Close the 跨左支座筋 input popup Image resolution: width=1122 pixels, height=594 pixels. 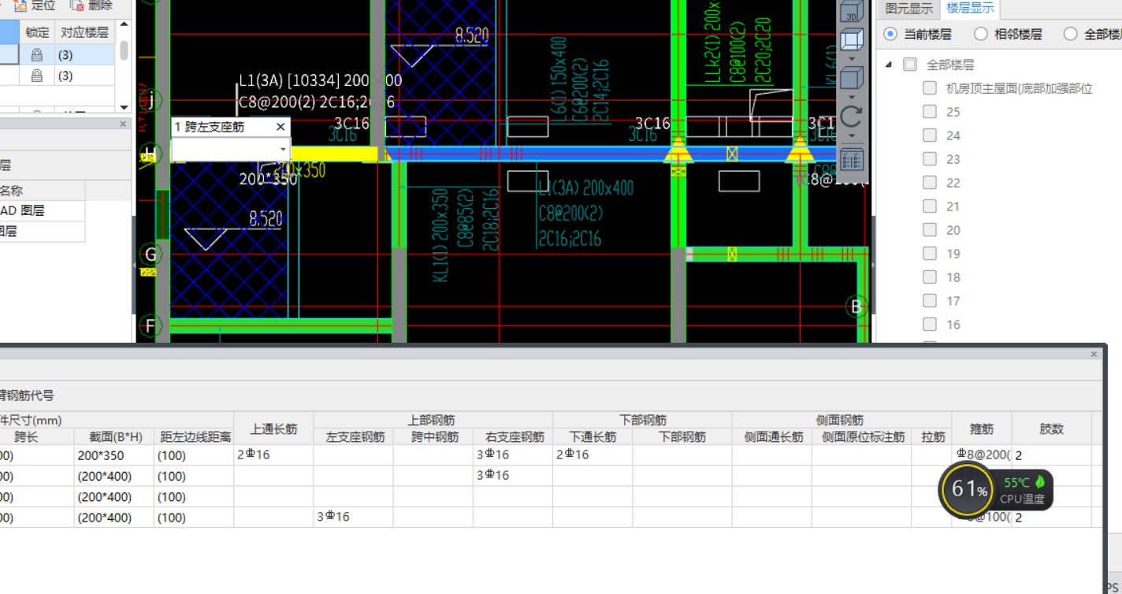pos(280,127)
